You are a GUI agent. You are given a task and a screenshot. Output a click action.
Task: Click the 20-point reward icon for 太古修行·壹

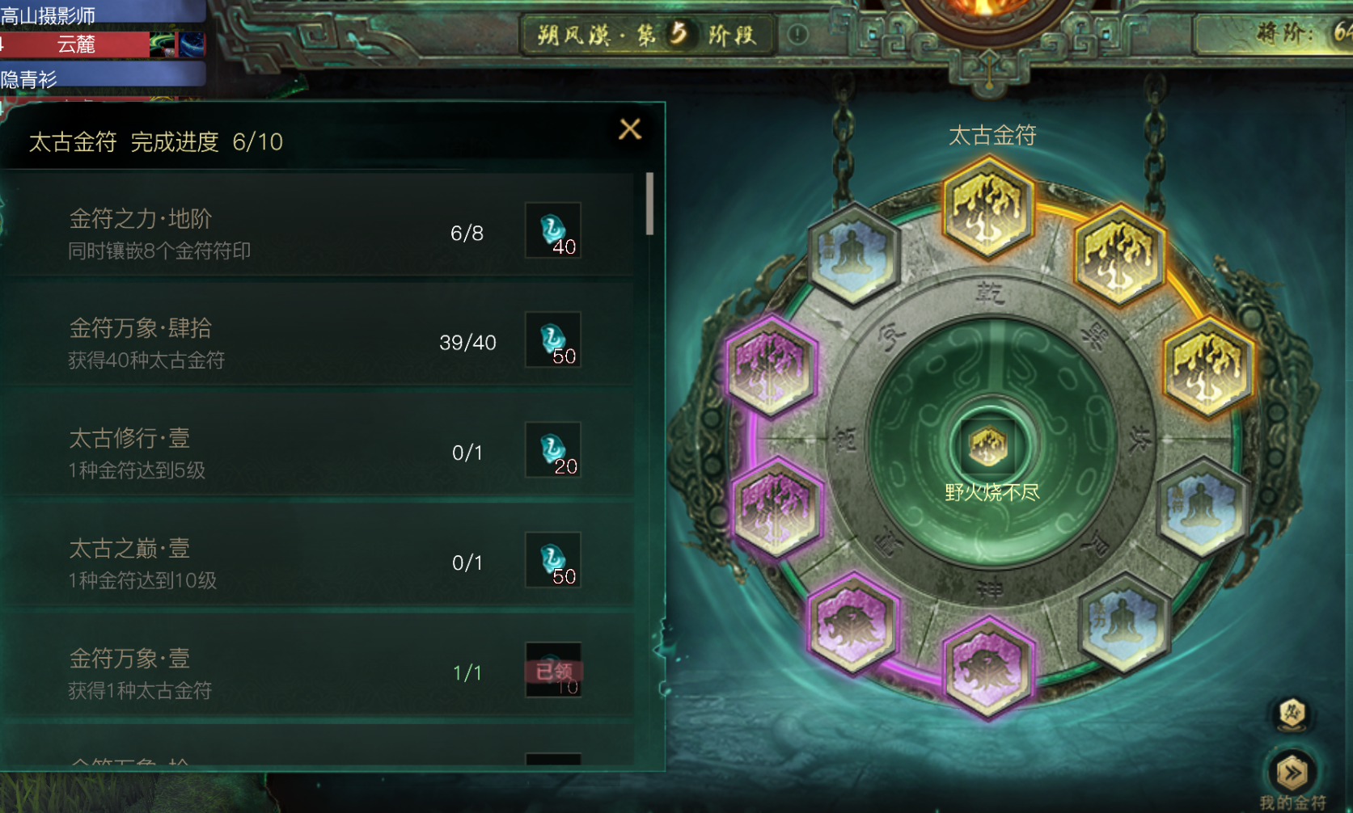[553, 450]
